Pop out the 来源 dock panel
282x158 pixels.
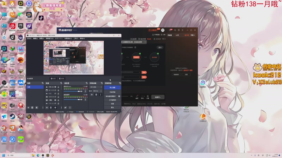coord(61,83)
